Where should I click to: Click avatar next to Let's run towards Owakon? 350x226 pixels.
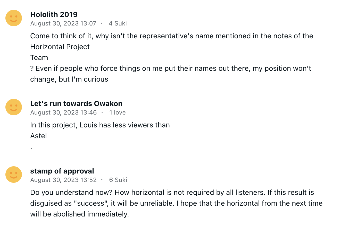pyautogui.click(x=14, y=107)
